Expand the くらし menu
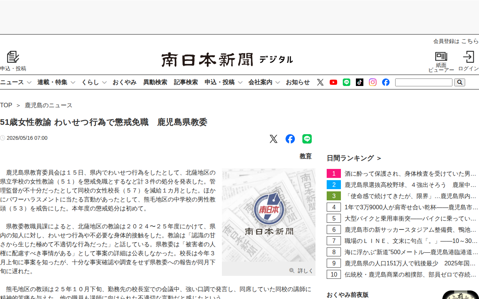The height and width of the screenshot is (299, 479). [x=94, y=82]
